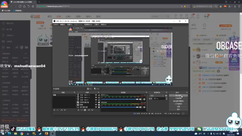
Task: Undock the 来源 panel via header icon
Action: [x=98, y=92]
